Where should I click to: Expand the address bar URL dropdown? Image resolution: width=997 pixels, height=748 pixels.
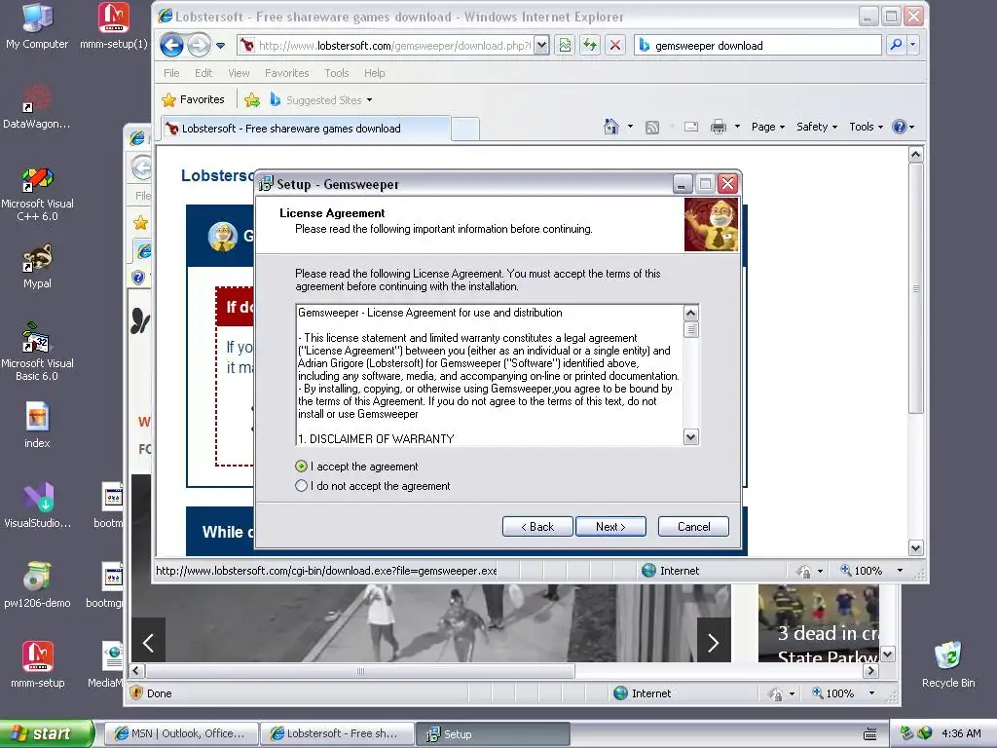(541, 45)
